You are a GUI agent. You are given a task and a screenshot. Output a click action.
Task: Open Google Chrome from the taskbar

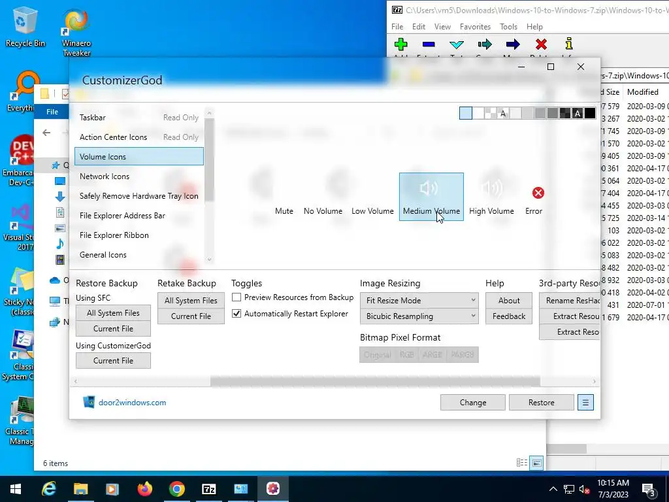[176, 489]
